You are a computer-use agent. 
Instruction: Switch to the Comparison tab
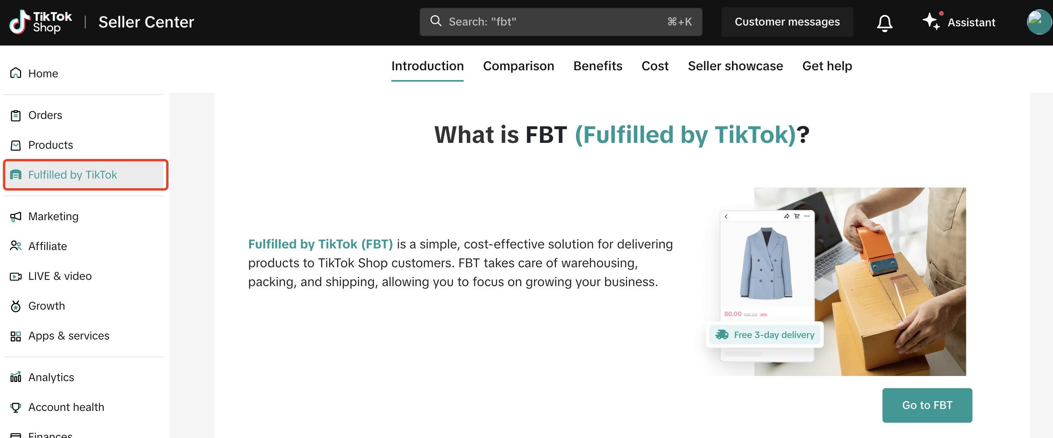[x=518, y=66]
